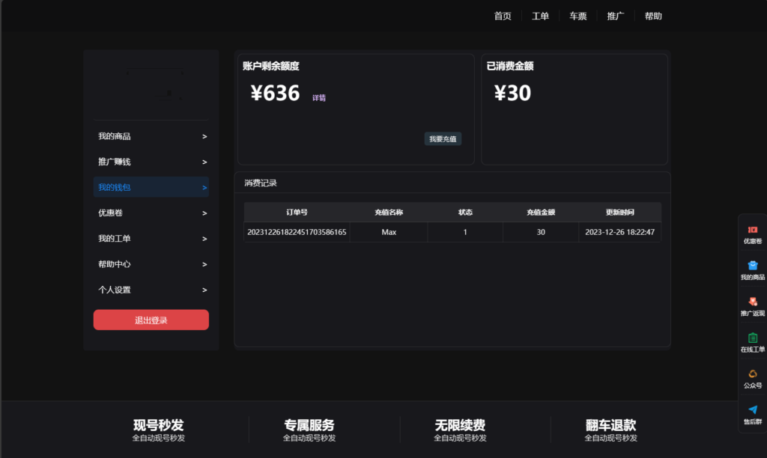Open the 详情 link beside the balance

(x=320, y=97)
